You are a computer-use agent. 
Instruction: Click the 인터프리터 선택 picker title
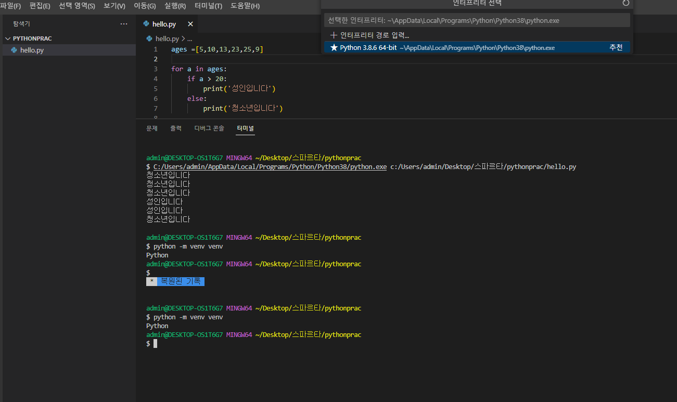[x=477, y=3]
